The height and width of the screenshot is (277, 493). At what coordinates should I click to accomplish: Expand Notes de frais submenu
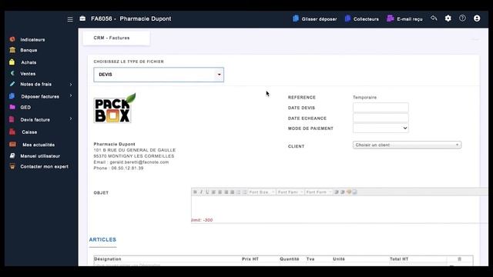71,85
